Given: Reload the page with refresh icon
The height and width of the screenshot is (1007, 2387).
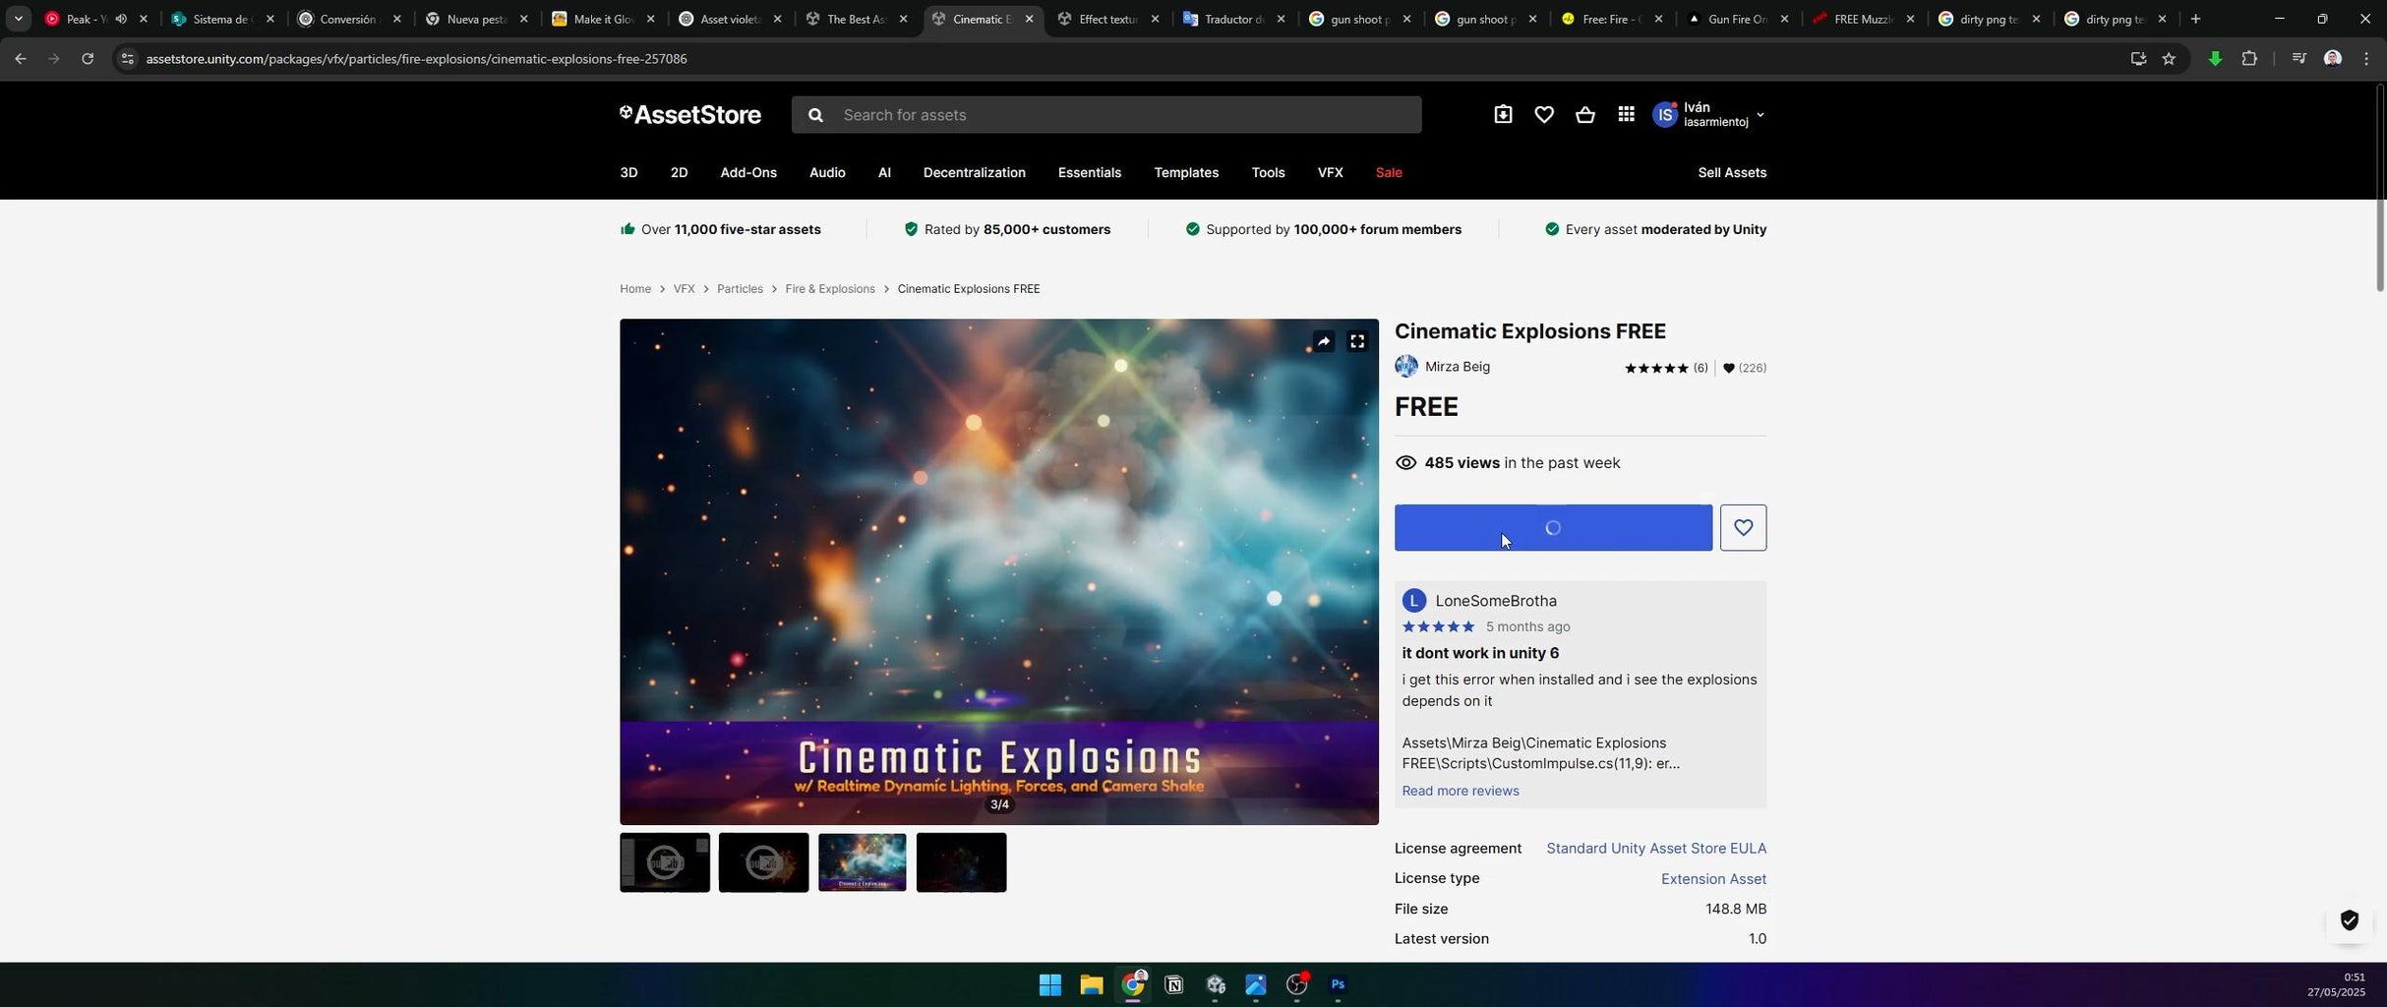Looking at the screenshot, I should [x=88, y=59].
